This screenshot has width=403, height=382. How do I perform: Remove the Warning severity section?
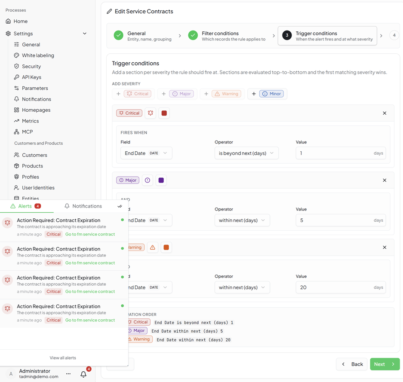(385, 248)
